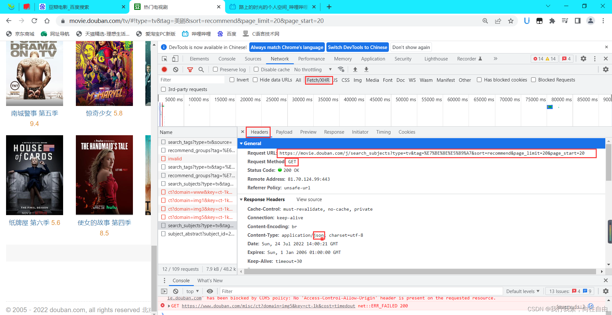Open DevTools main settings gear
Screen dimensions: 612x315
[583, 59]
